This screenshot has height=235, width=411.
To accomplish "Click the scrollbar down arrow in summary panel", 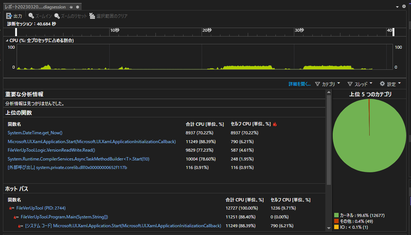I will point(329,228).
